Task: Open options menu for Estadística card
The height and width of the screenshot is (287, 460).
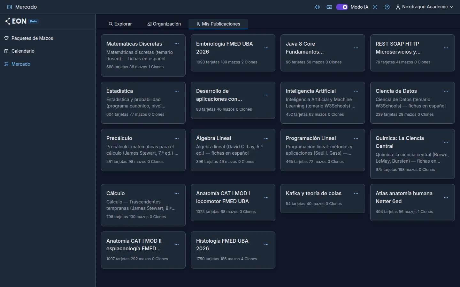Action: [177, 91]
